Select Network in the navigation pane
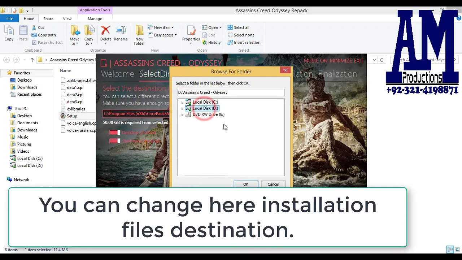The width and height of the screenshot is (462, 260). point(21,180)
